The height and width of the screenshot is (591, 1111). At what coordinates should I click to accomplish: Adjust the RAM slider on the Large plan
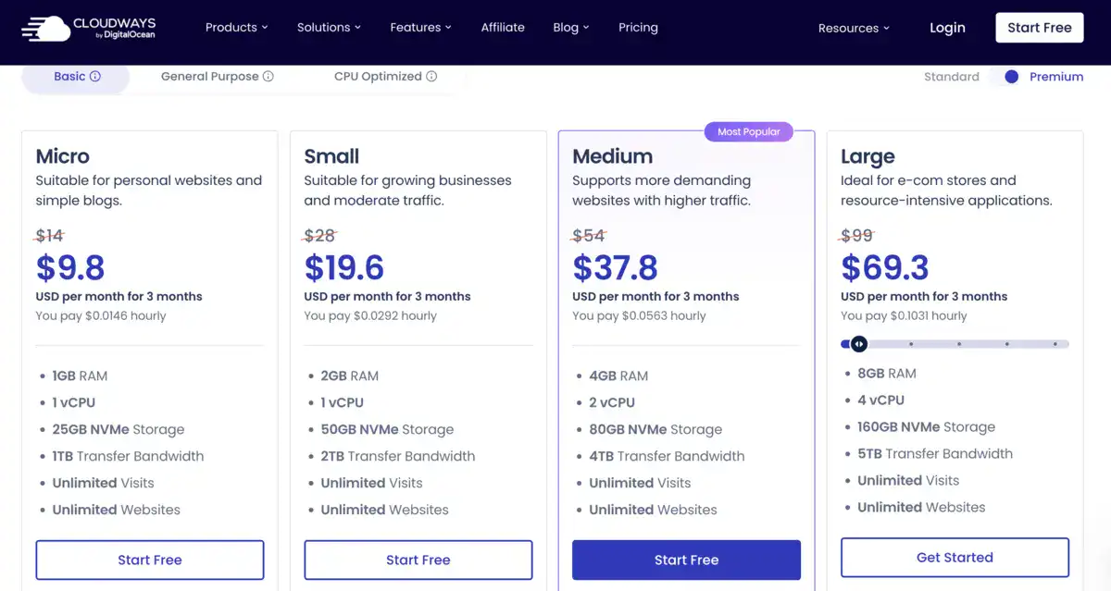click(x=857, y=343)
